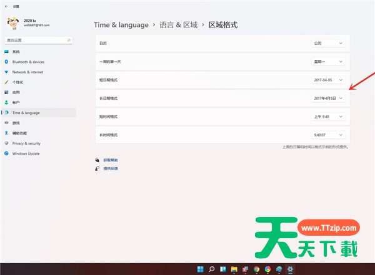The width and height of the screenshot is (375, 275).
Task: Click the Get help headset icon
Action: (97, 160)
